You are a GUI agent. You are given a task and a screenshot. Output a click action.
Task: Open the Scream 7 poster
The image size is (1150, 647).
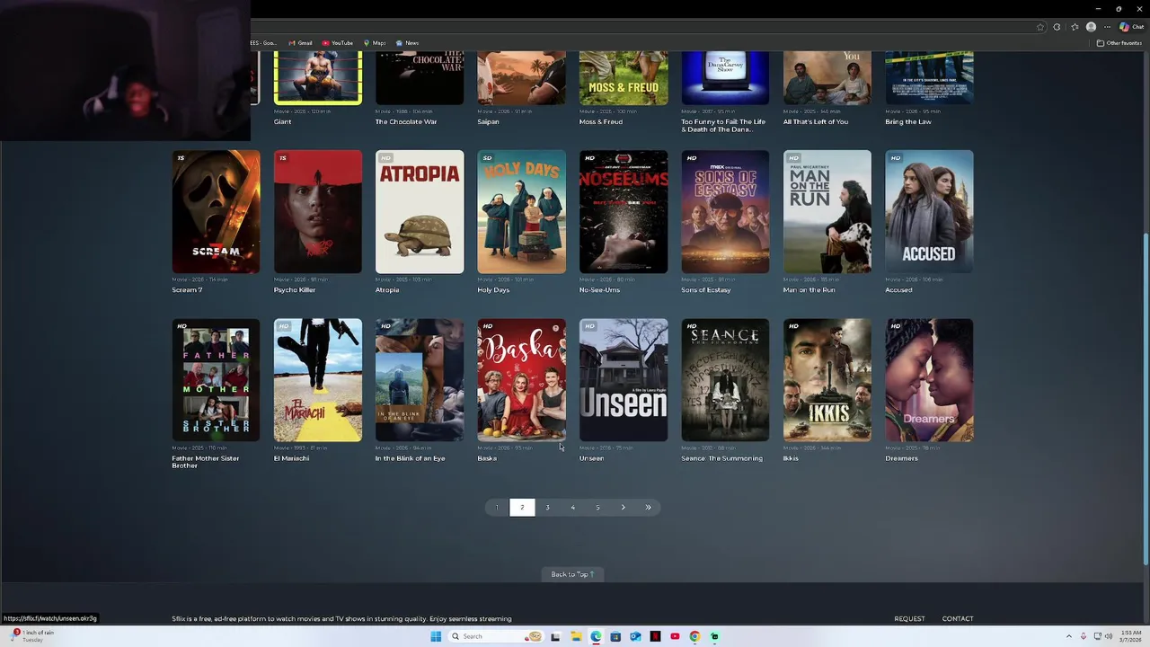pyautogui.click(x=216, y=211)
